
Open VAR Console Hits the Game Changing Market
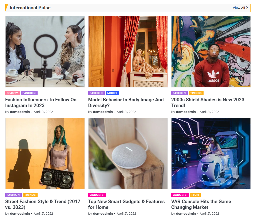[201, 204]
